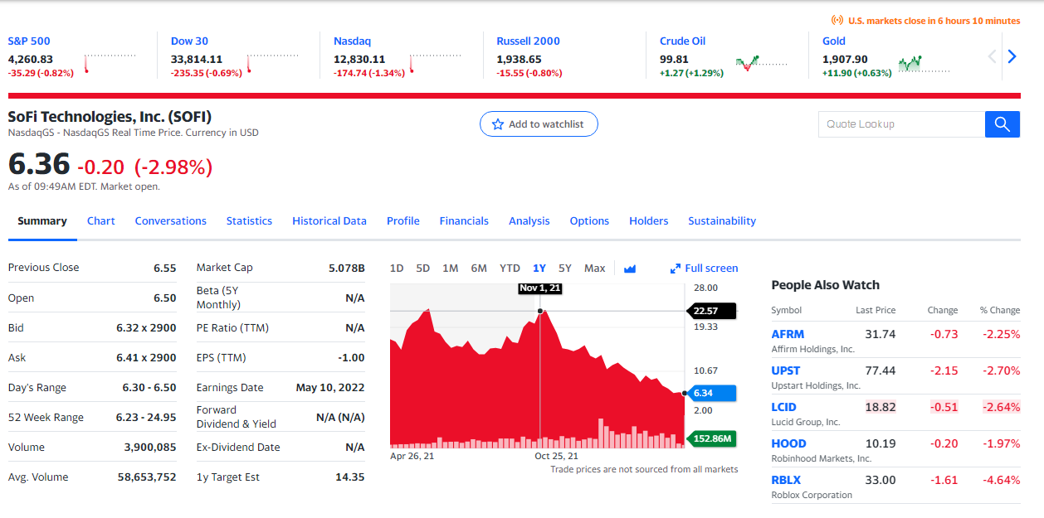Click the right carousel arrow beside Gold

click(x=1012, y=57)
